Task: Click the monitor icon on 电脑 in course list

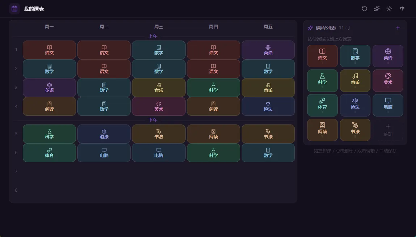Action: (388, 101)
